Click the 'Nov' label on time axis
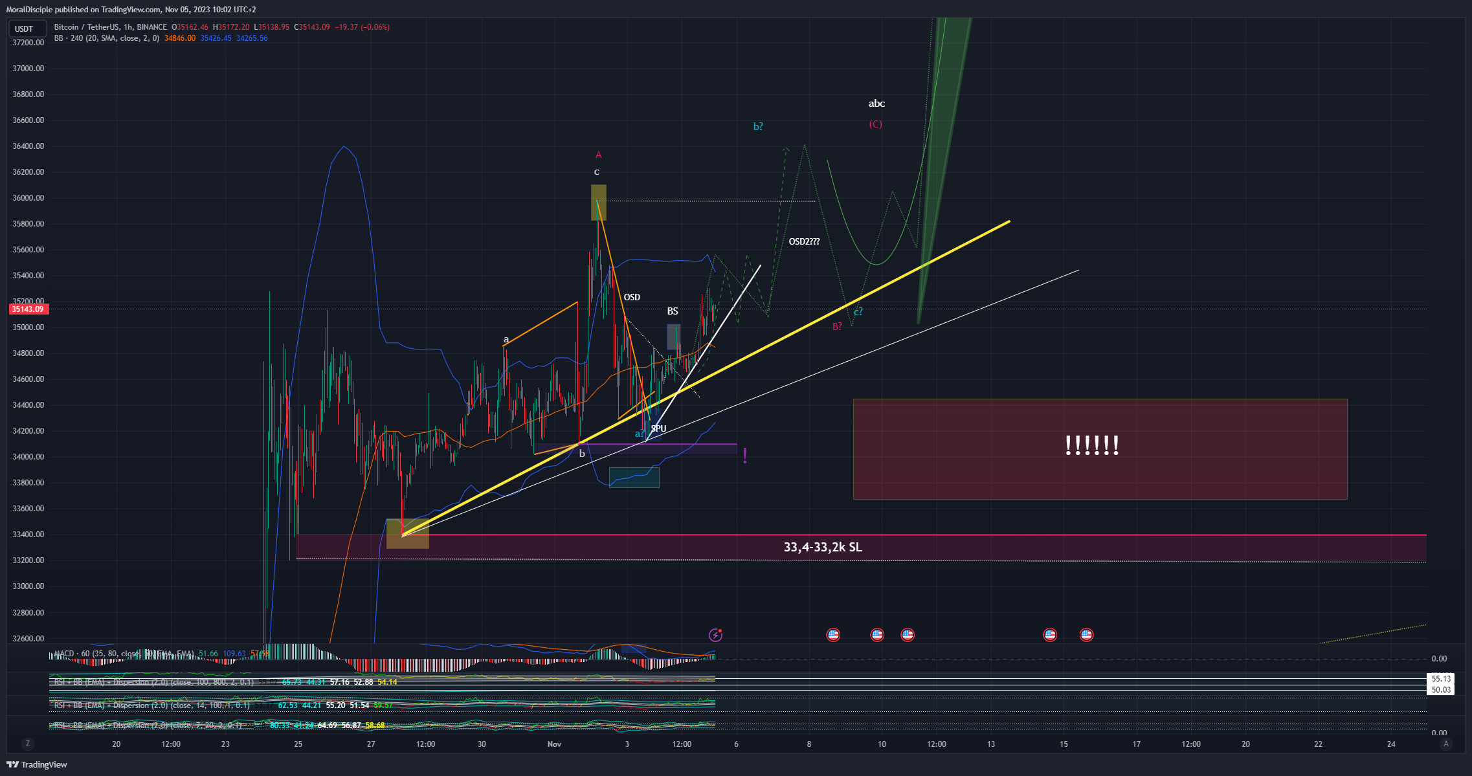This screenshot has width=1472, height=776. click(554, 744)
